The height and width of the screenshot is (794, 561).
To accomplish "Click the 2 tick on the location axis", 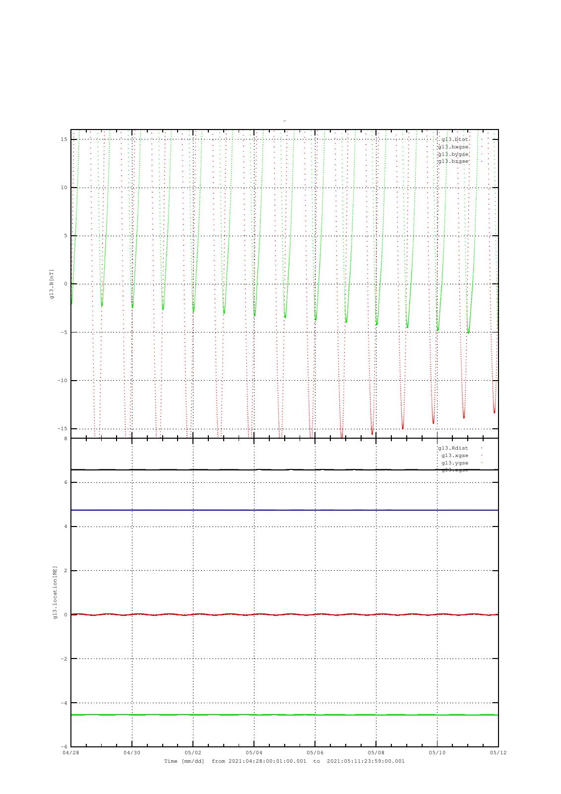I will pyautogui.click(x=65, y=571).
